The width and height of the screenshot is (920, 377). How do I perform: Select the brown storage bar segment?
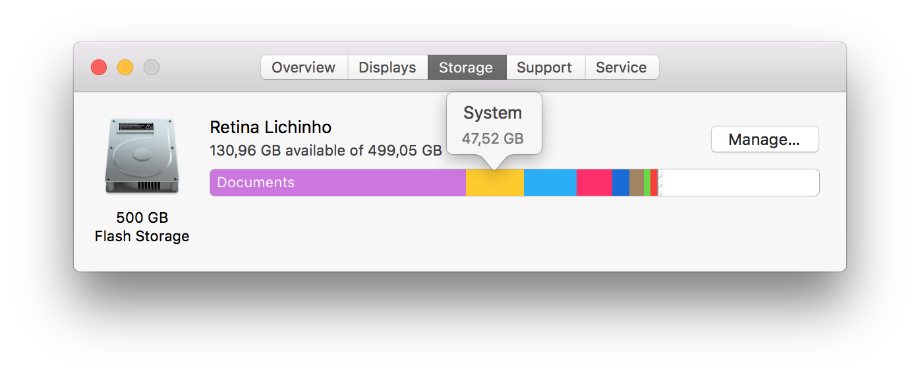click(x=637, y=183)
